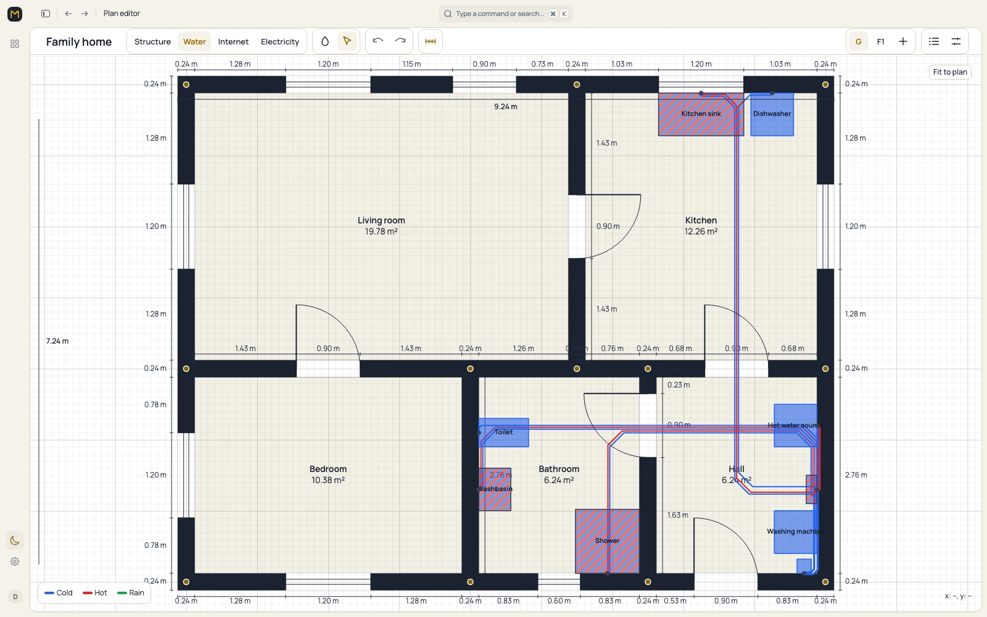This screenshot has width=987, height=617.
Task: Click the Living room label
Action: [x=381, y=220]
